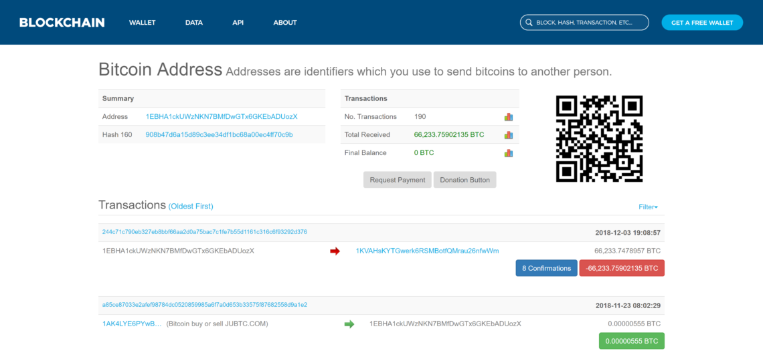Screen dimensions: 763x359
Task: Select the Transactions table header in stats panel
Action: (x=366, y=98)
